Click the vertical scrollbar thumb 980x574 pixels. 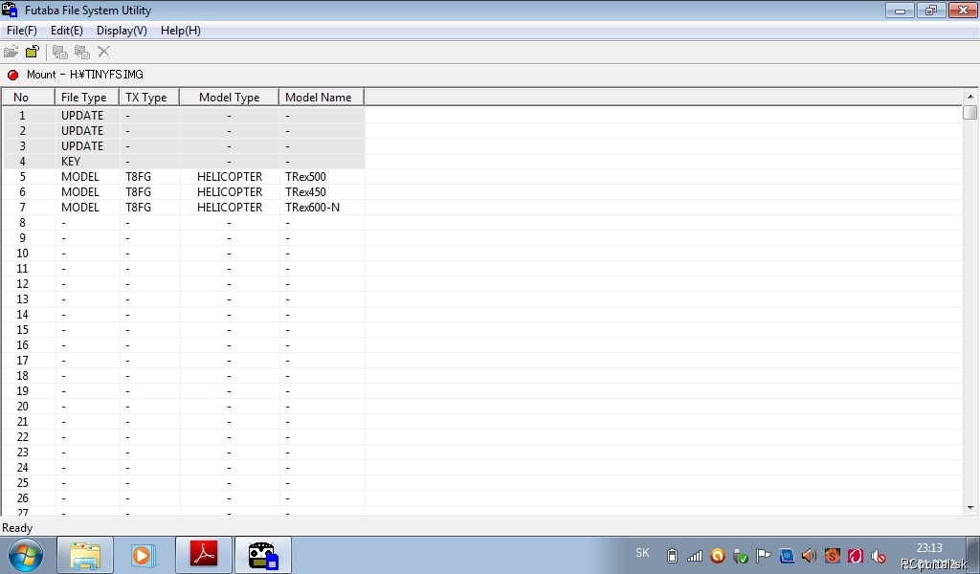[x=970, y=113]
